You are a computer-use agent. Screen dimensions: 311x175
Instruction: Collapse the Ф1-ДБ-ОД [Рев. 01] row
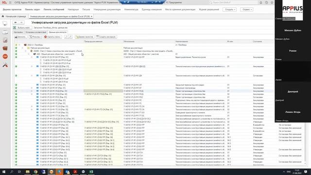32,66
